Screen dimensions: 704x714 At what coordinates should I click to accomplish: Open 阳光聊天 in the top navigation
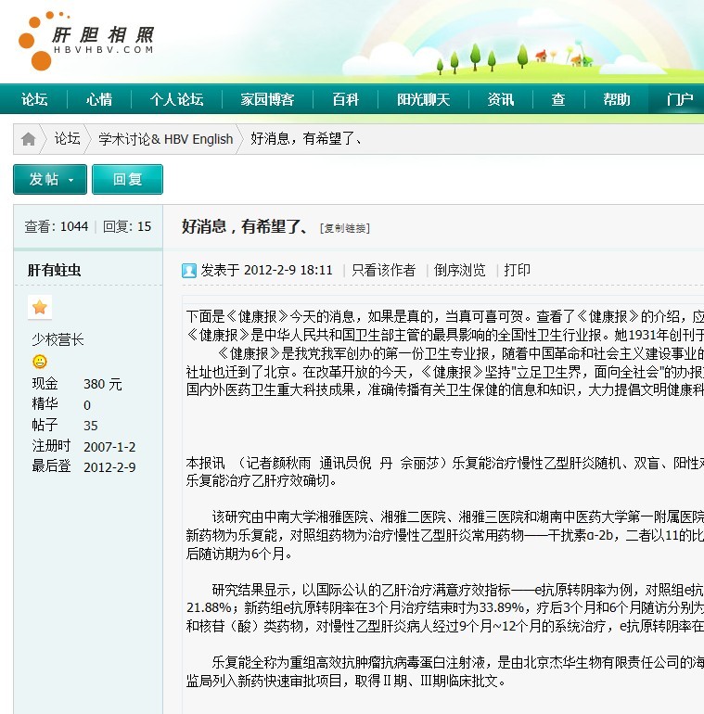[423, 100]
